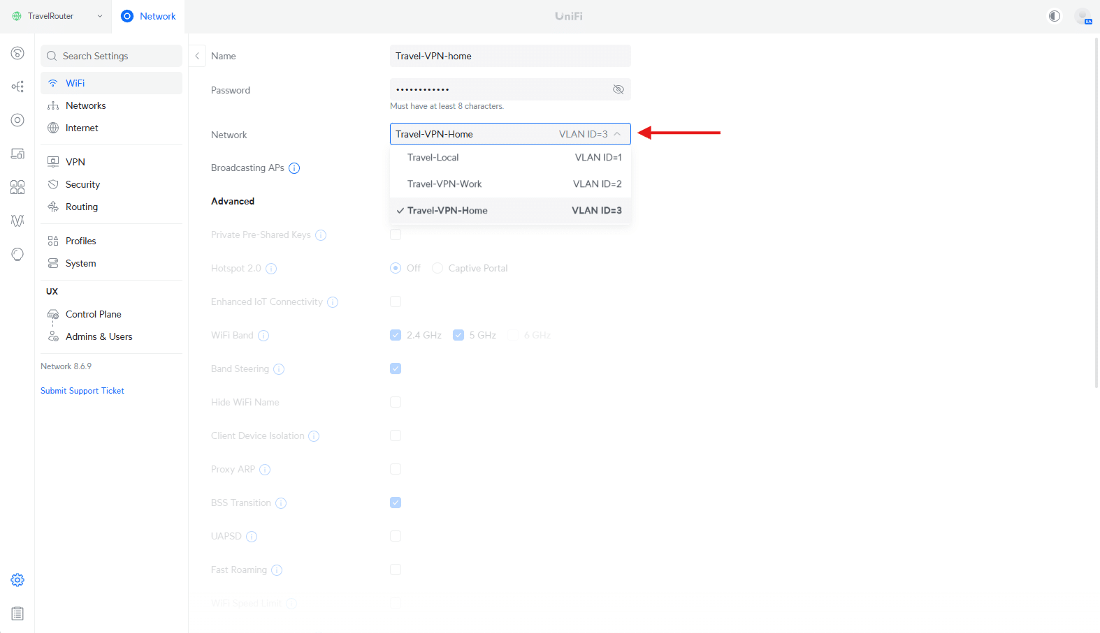The width and height of the screenshot is (1100, 633).
Task: Click the info icon beside Broadcasting APs
Action: pos(294,168)
